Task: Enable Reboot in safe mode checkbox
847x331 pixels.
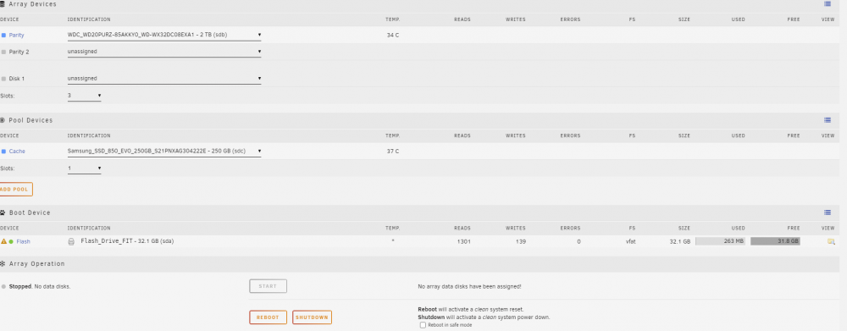Action: (423, 325)
